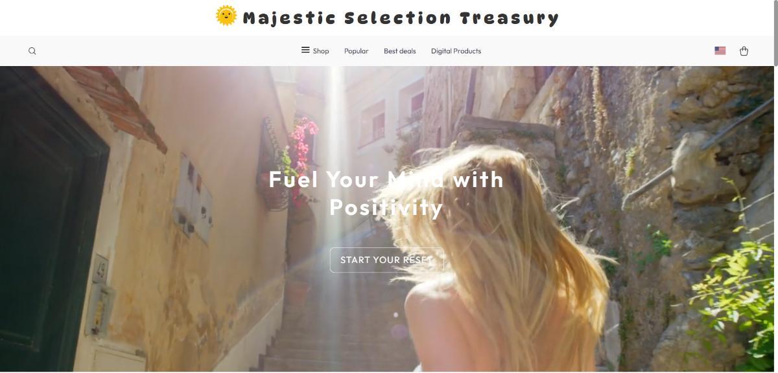The image size is (778, 373).
Task: Click the smiling sun logo icon
Action: (x=226, y=16)
